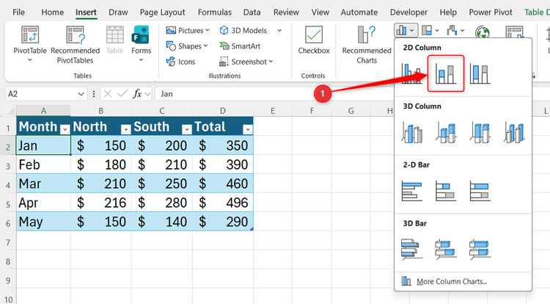The image size is (550, 304).
Task: Click the Maps chart globe icon
Action: point(483,32)
